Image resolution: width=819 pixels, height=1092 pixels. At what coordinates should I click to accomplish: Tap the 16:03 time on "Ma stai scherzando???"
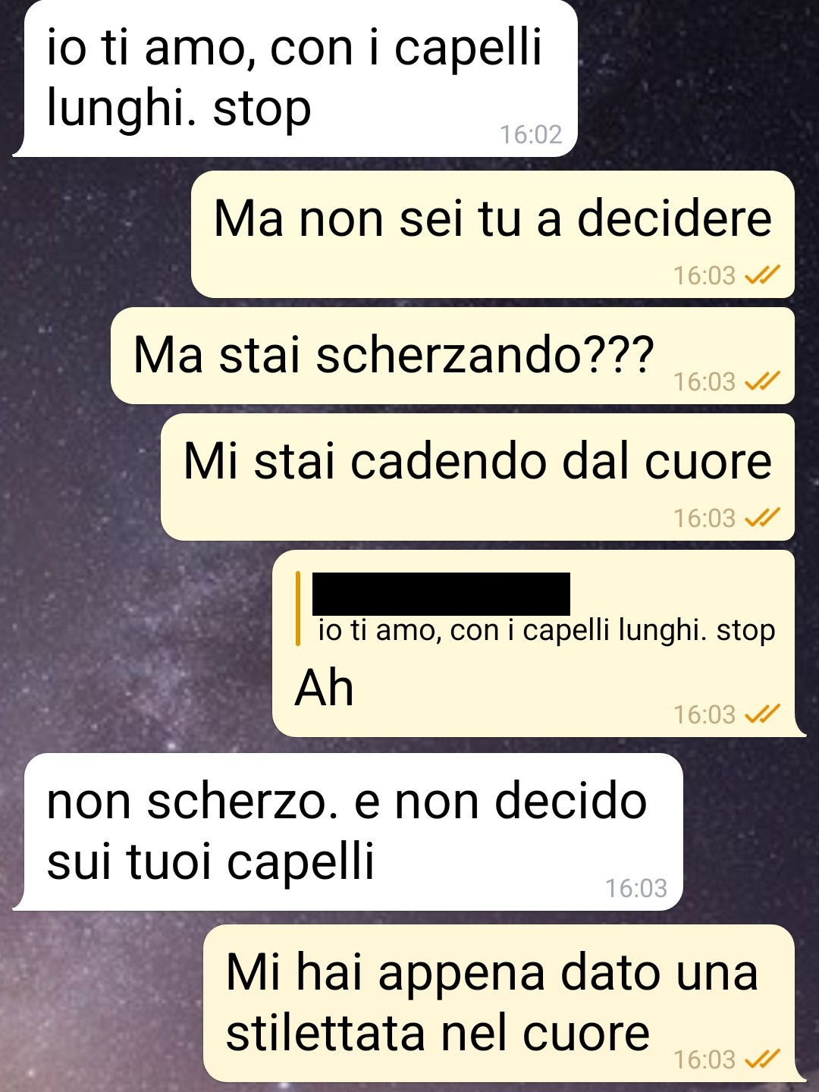(704, 381)
